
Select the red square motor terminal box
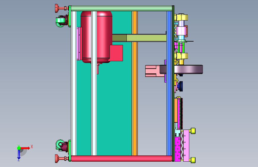click(x=116, y=53)
